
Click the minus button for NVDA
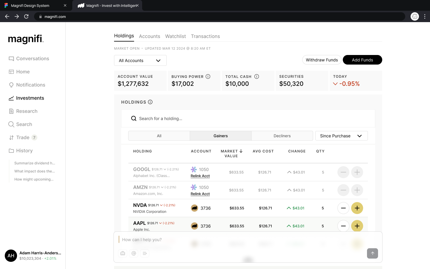[x=343, y=208]
